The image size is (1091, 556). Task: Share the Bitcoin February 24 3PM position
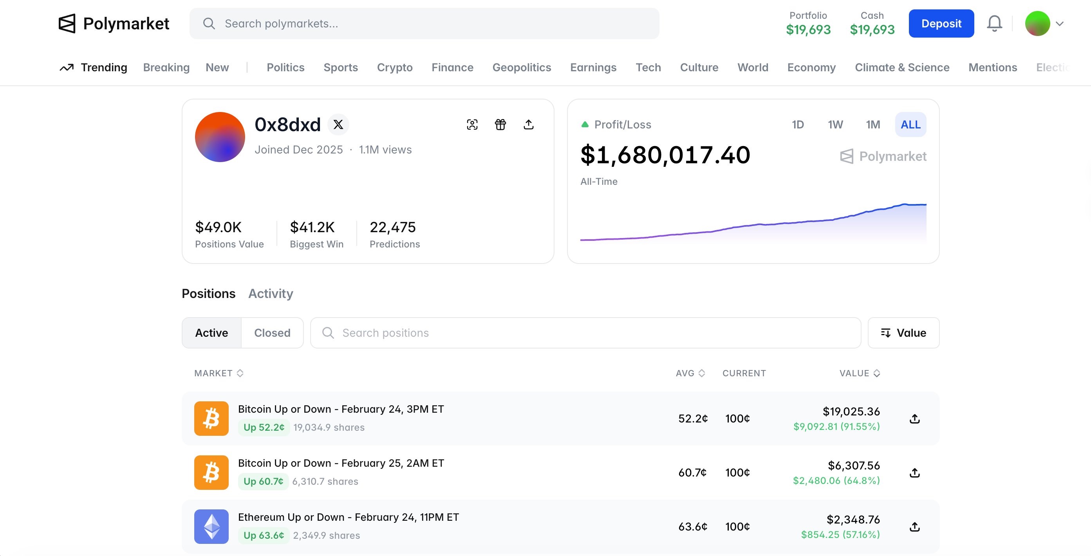click(914, 419)
